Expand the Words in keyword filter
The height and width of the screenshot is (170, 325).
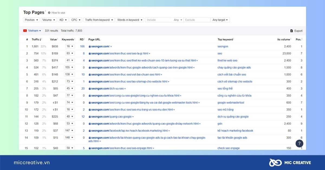[130, 20]
